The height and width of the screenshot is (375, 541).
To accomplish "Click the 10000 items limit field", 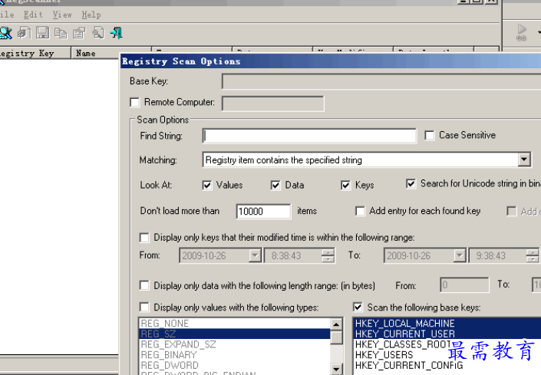I will coord(263,212).
